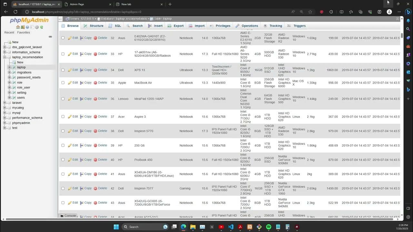Click browser refresh button
The width and height of the screenshot is (413, 232).
click(15, 12)
